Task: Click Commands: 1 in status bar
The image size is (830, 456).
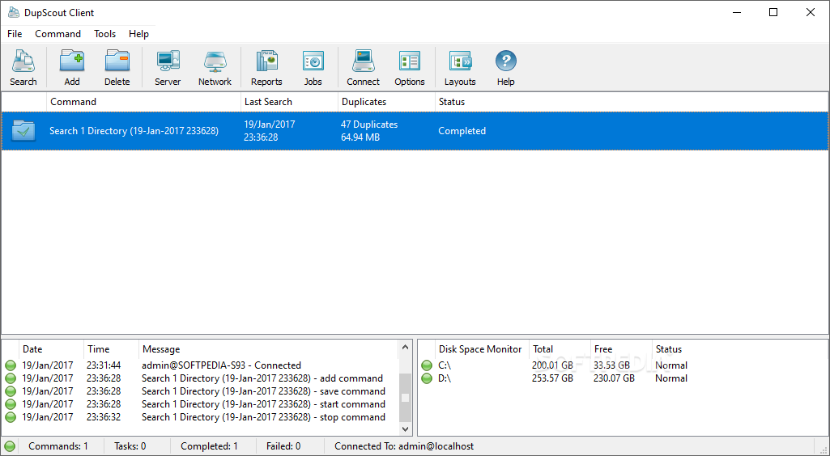Action: coord(58,446)
